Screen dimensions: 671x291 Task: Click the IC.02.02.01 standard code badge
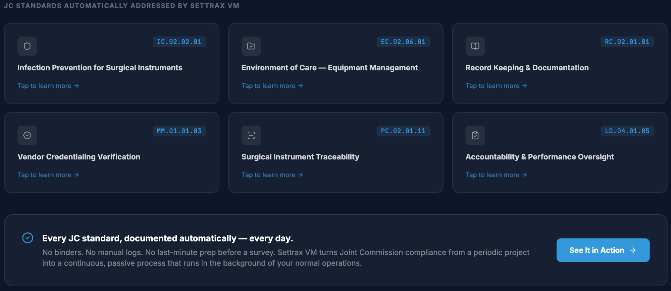click(x=179, y=42)
